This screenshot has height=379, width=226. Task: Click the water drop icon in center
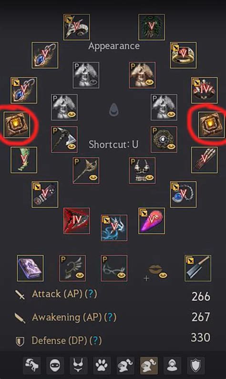pyautogui.click(x=113, y=110)
